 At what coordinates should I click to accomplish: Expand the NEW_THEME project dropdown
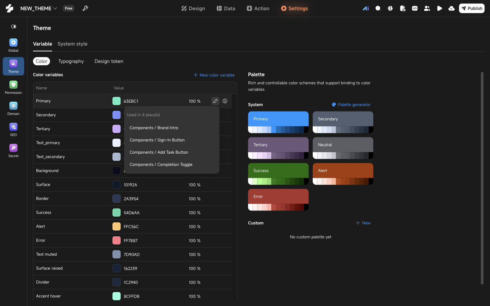(x=38, y=8)
